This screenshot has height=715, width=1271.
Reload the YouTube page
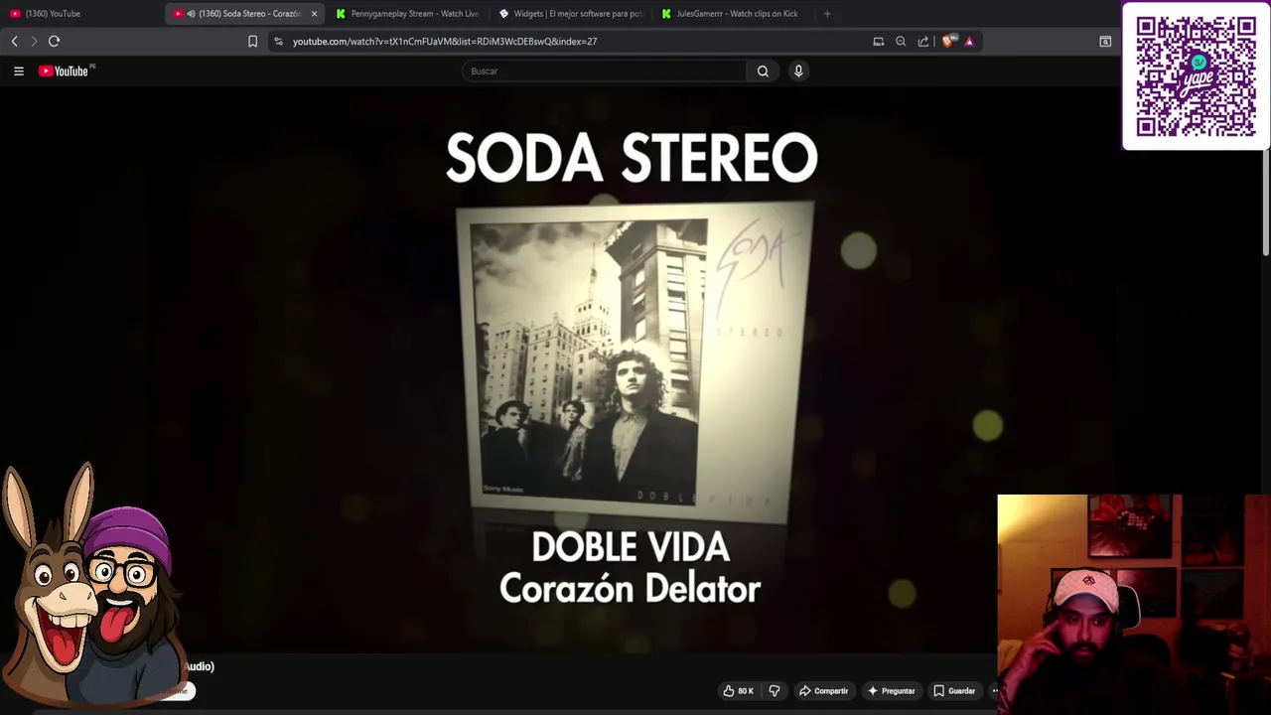tap(55, 41)
